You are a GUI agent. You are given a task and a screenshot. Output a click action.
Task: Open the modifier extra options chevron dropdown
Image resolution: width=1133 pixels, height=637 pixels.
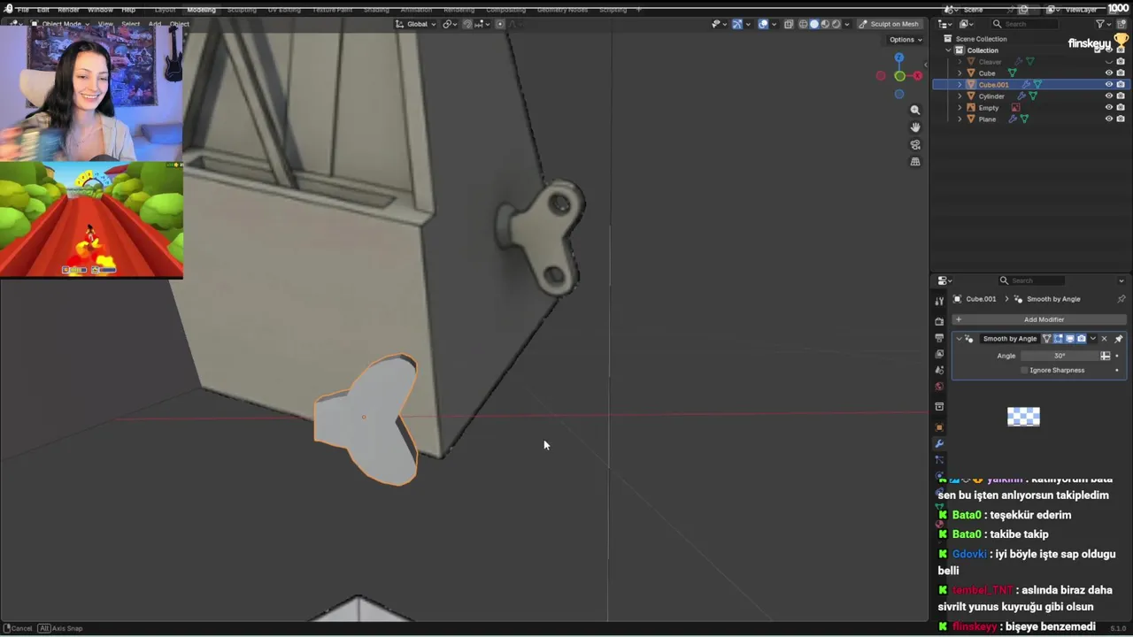[1092, 339]
